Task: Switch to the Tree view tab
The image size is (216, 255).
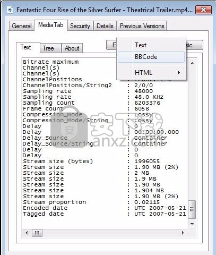Action: (50, 48)
